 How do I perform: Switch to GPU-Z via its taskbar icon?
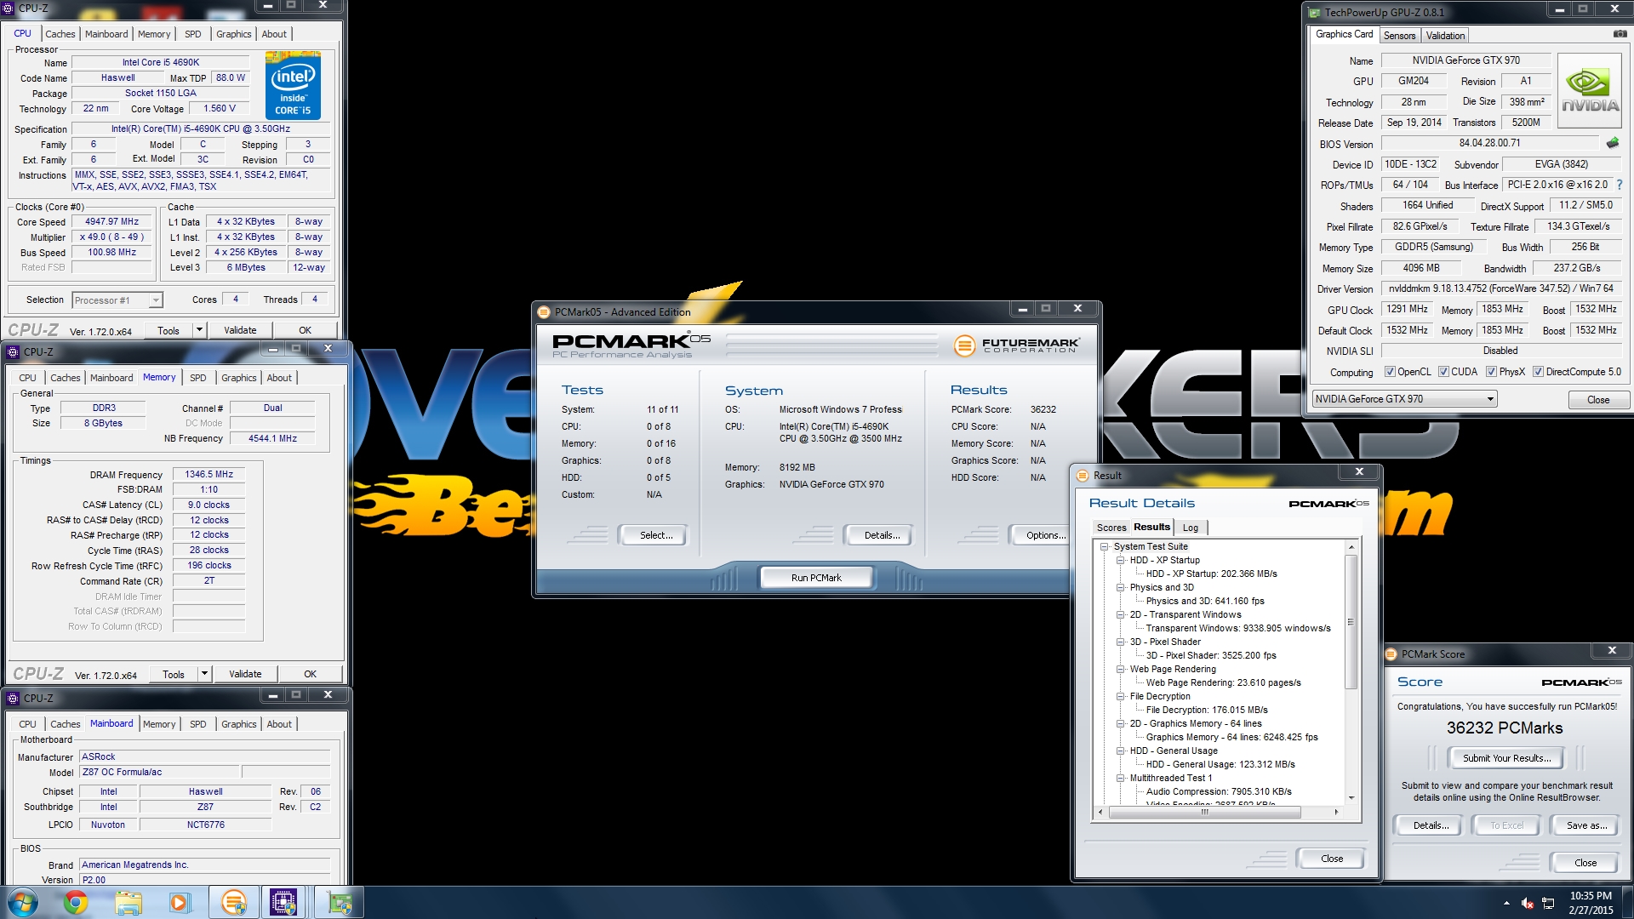click(x=340, y=902)
